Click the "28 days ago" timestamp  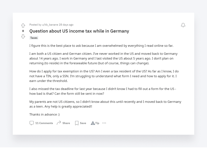coord(66,25)
